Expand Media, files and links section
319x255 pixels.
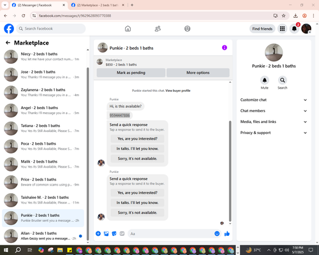tap(274, 122)
